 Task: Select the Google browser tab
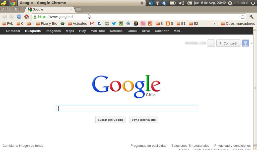coord(50,9)
